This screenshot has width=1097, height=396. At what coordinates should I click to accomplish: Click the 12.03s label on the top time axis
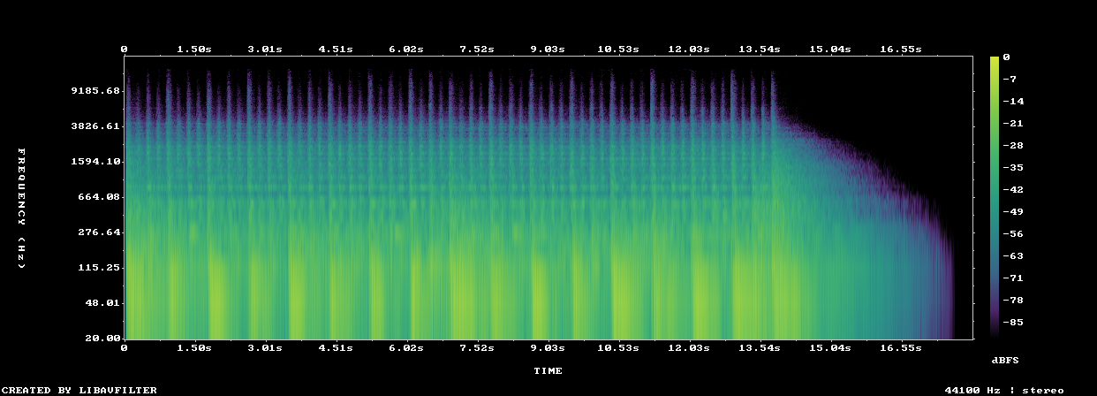pos(689,49)
